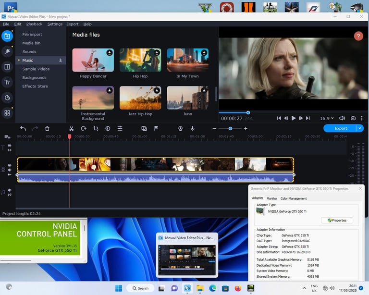Click the Play button in preview

pos(293,118)
